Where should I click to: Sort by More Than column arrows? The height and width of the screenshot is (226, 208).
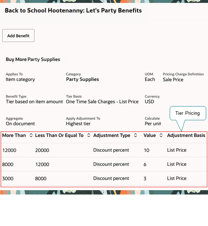pyautogui.click(x=31, y=135)
